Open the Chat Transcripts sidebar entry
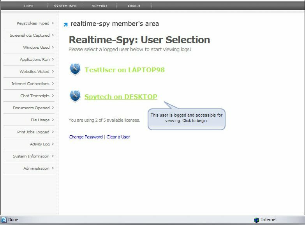 35,96
